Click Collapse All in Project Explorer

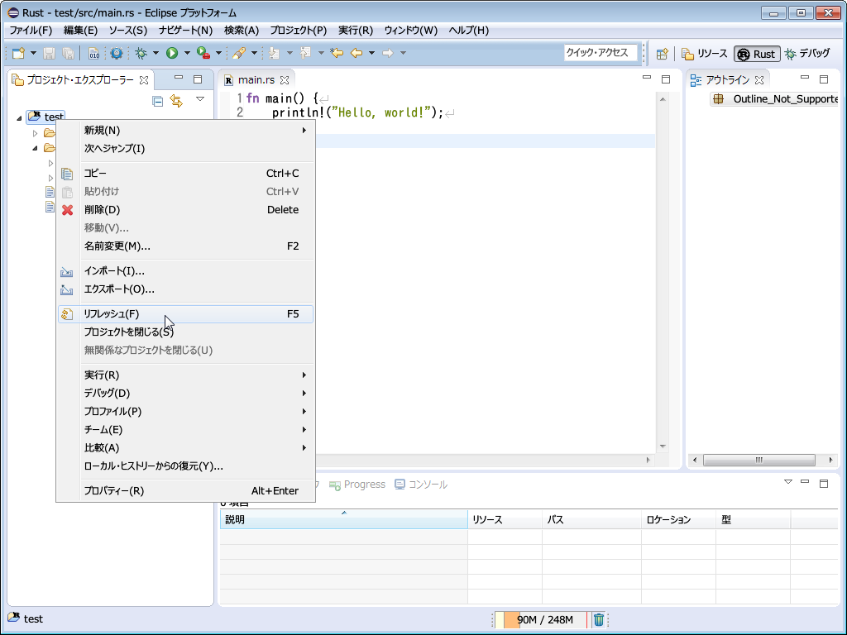coord(158,101)
